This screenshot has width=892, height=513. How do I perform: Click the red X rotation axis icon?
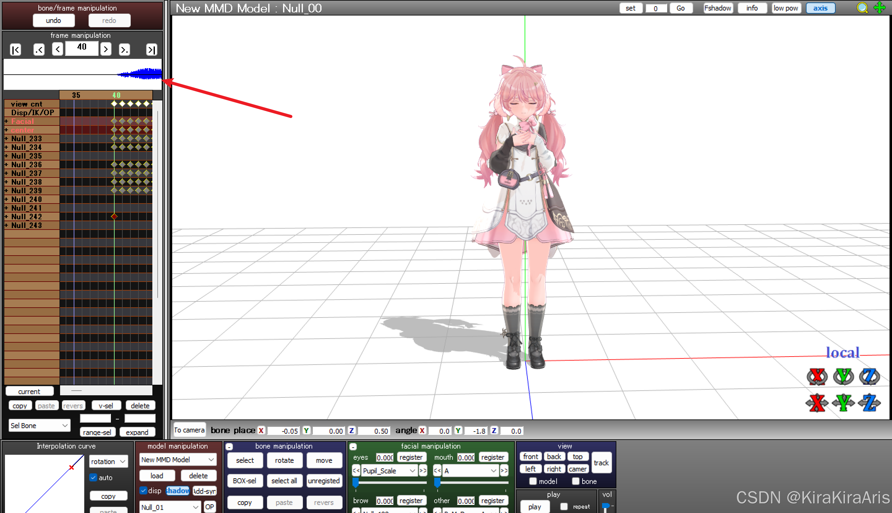click(817, 376)
